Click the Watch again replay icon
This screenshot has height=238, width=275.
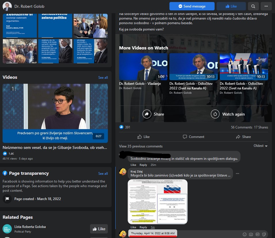tap(215, 114)
